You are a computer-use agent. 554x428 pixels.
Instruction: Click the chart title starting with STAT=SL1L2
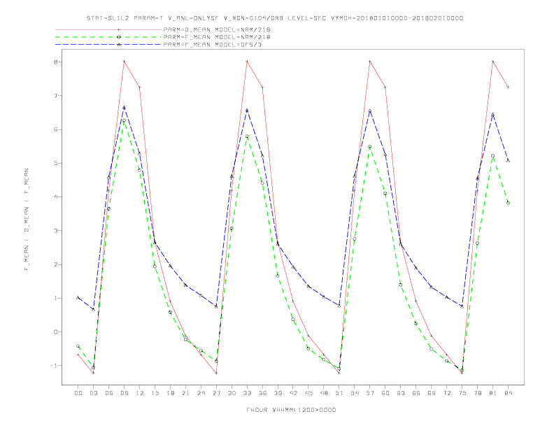(x=275, y=18)
